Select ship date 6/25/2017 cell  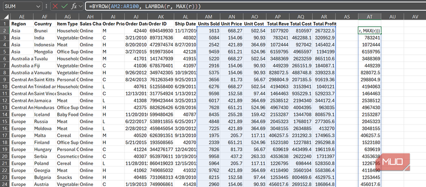pos(185,122)
